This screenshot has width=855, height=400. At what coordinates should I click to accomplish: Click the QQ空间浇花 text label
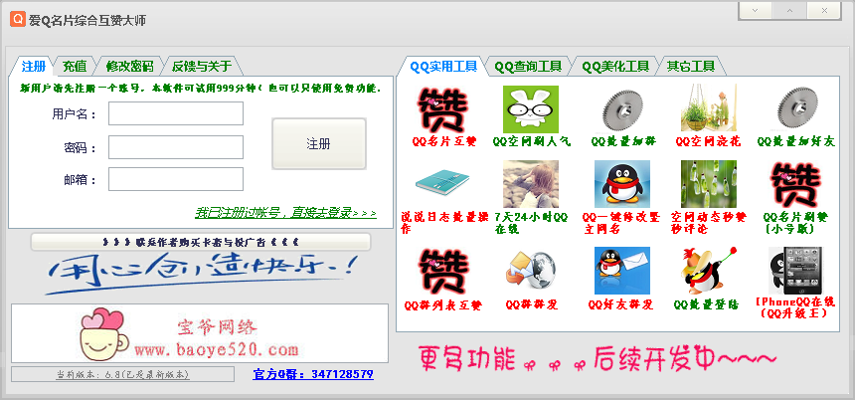coord(708,141)
